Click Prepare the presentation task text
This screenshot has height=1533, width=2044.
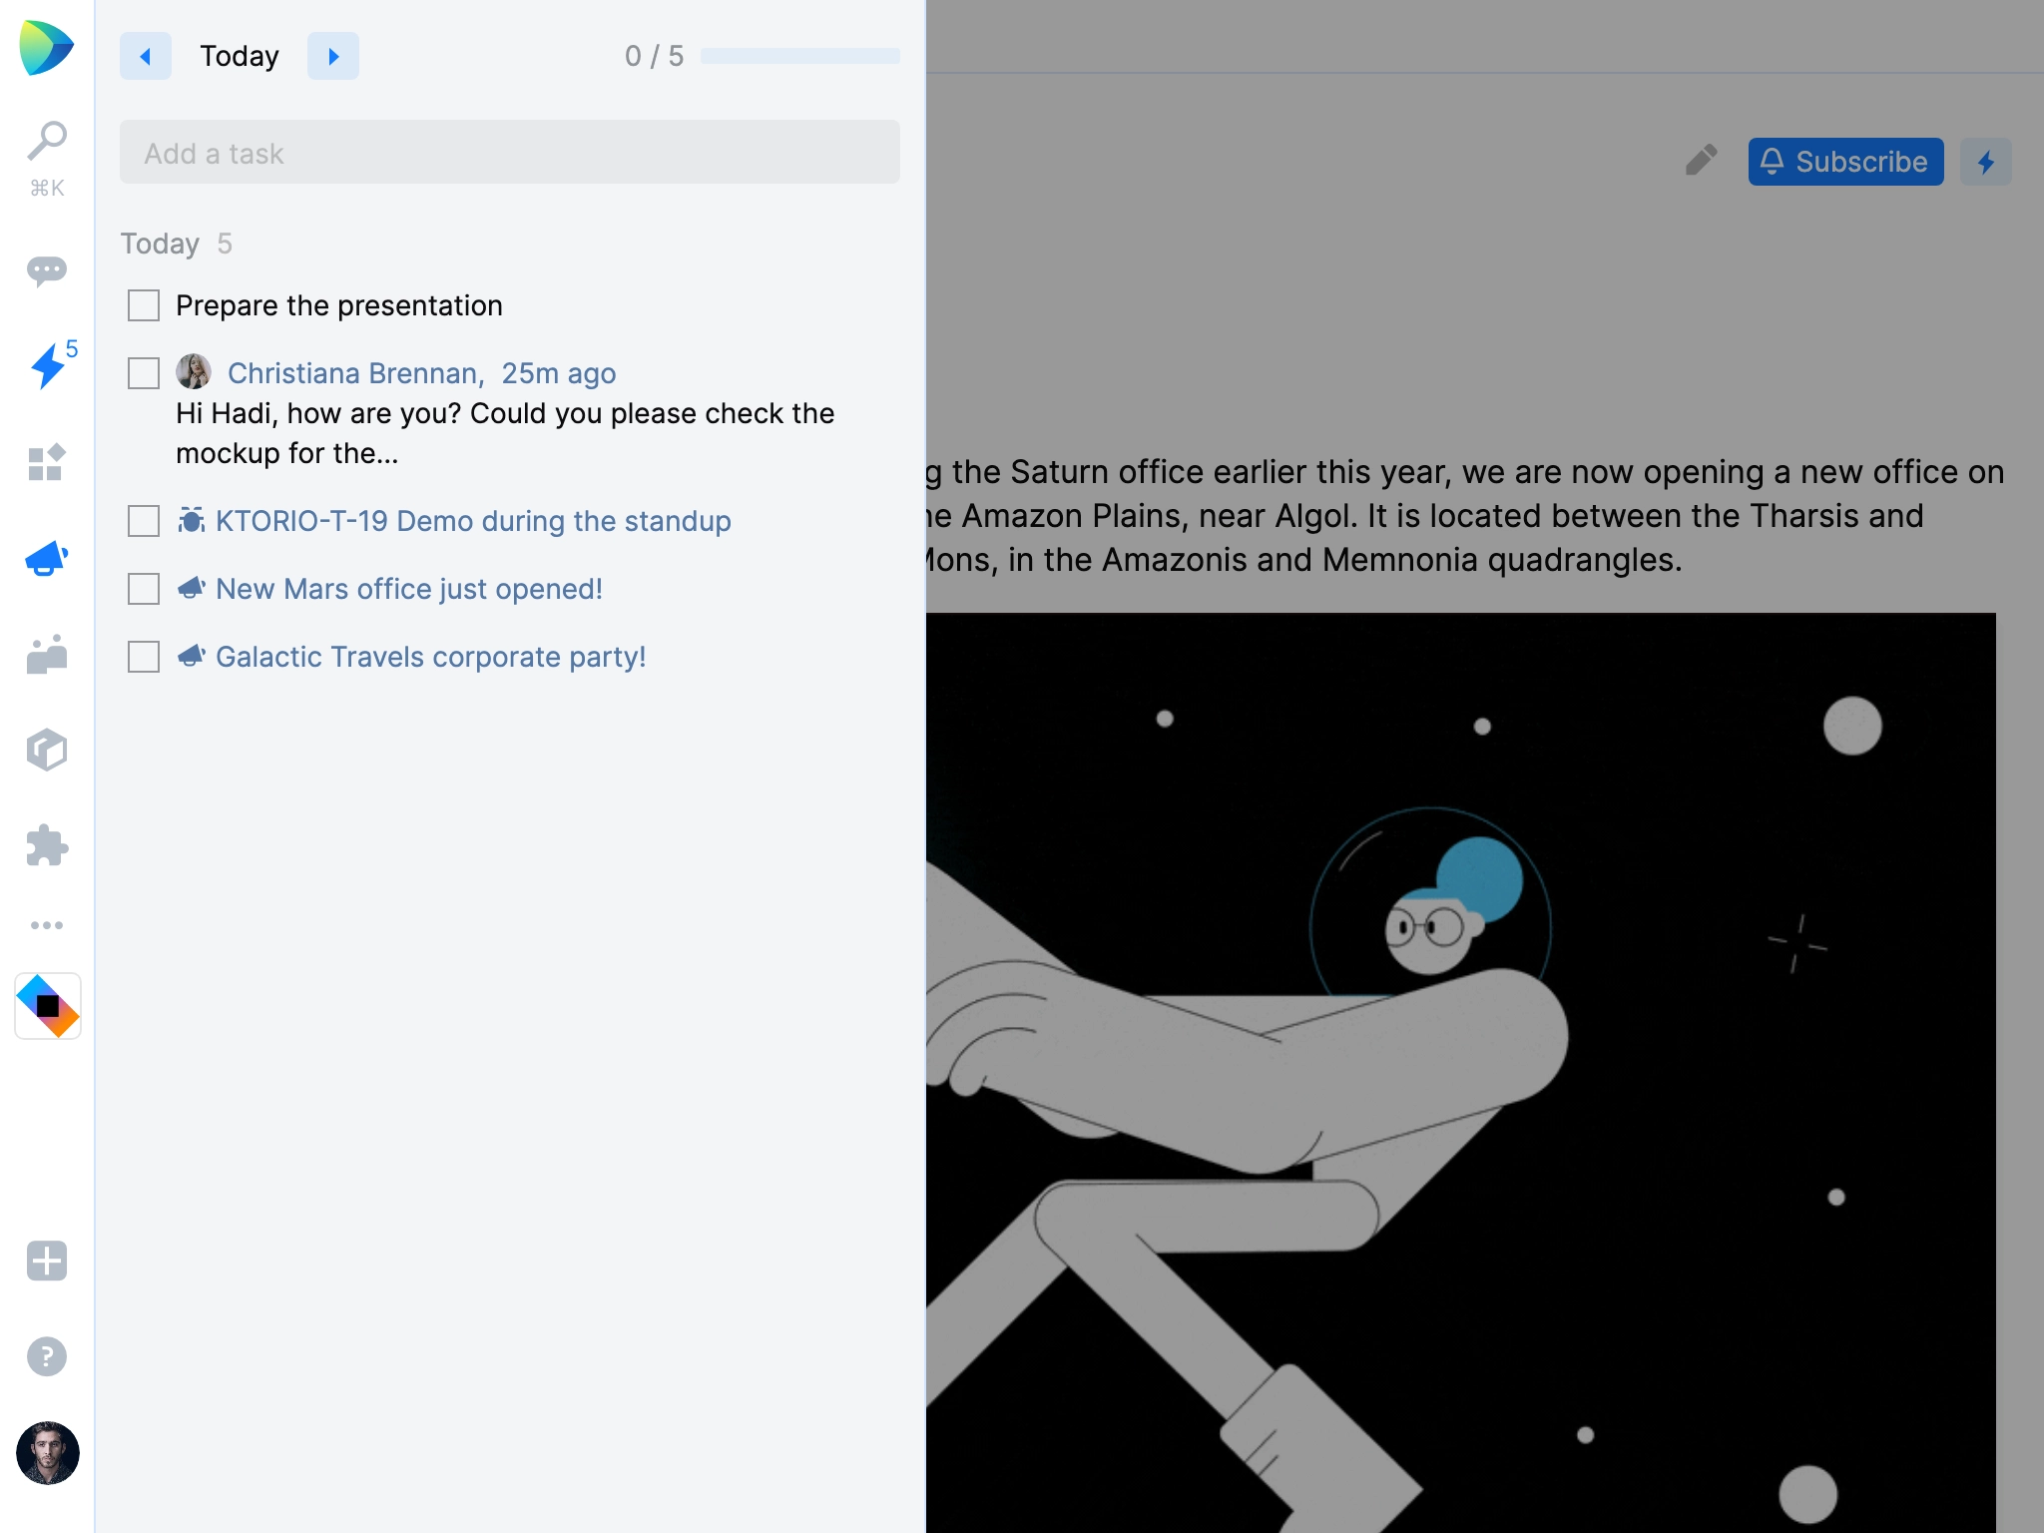339,305
